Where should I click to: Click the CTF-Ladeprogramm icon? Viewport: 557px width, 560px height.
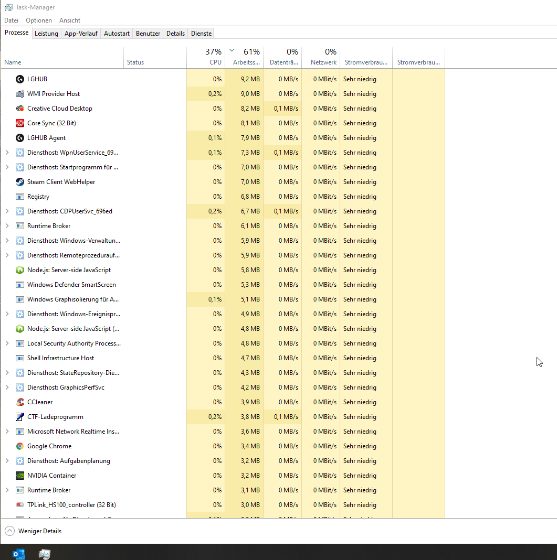click(x=20, y=416)
